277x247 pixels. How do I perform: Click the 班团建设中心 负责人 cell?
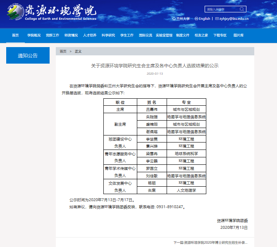coord(120,142)
